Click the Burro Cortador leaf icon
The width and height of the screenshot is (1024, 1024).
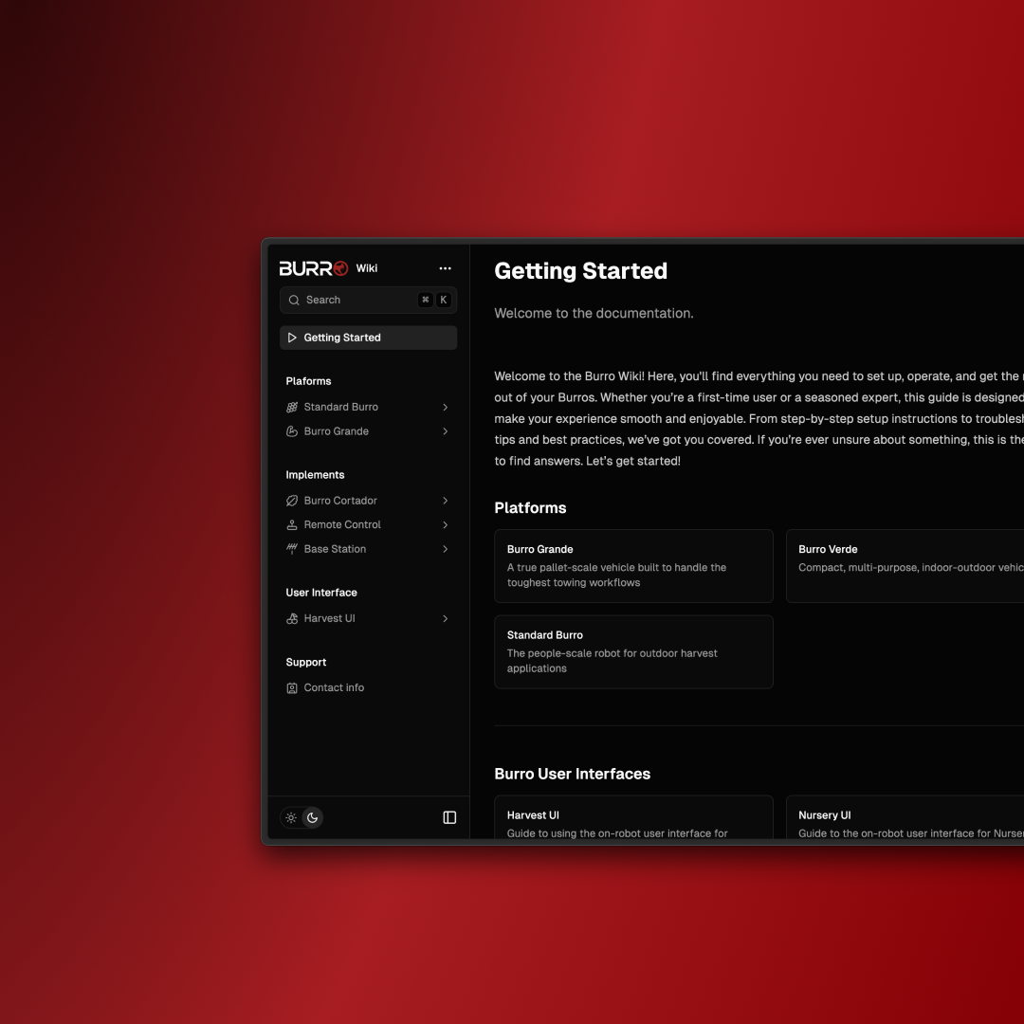(292, 501)
